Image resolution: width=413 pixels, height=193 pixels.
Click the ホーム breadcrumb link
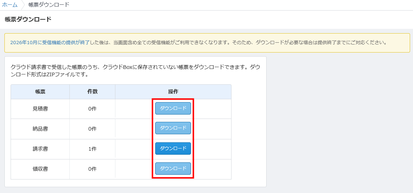(10, 5)
